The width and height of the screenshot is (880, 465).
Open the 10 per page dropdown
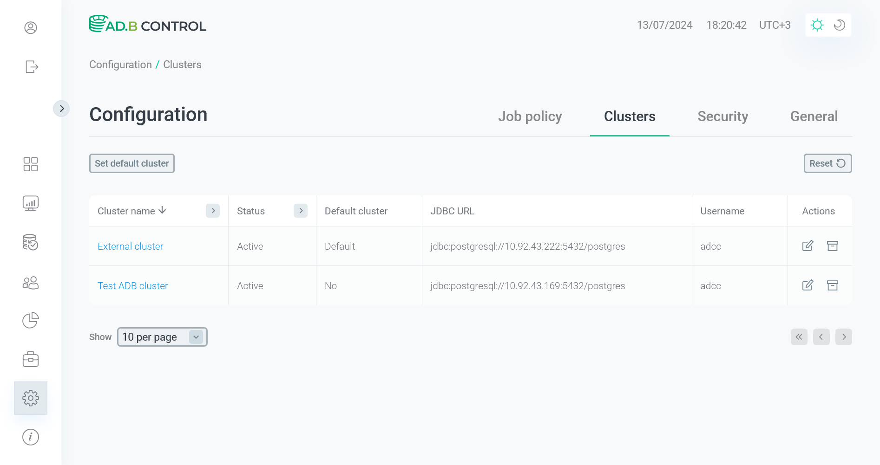[x=162, y=337]
